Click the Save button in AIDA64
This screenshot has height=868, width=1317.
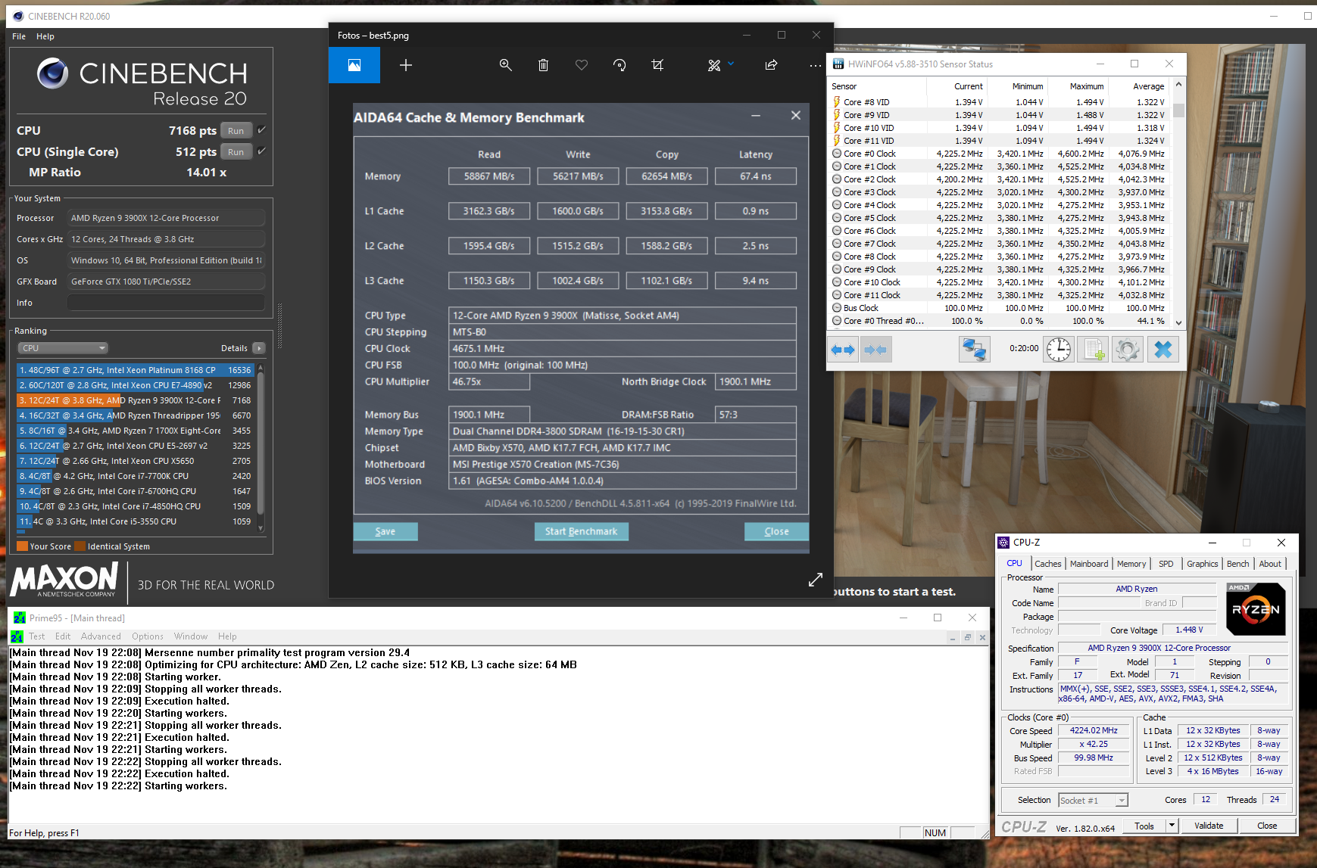tap(385, 531)
